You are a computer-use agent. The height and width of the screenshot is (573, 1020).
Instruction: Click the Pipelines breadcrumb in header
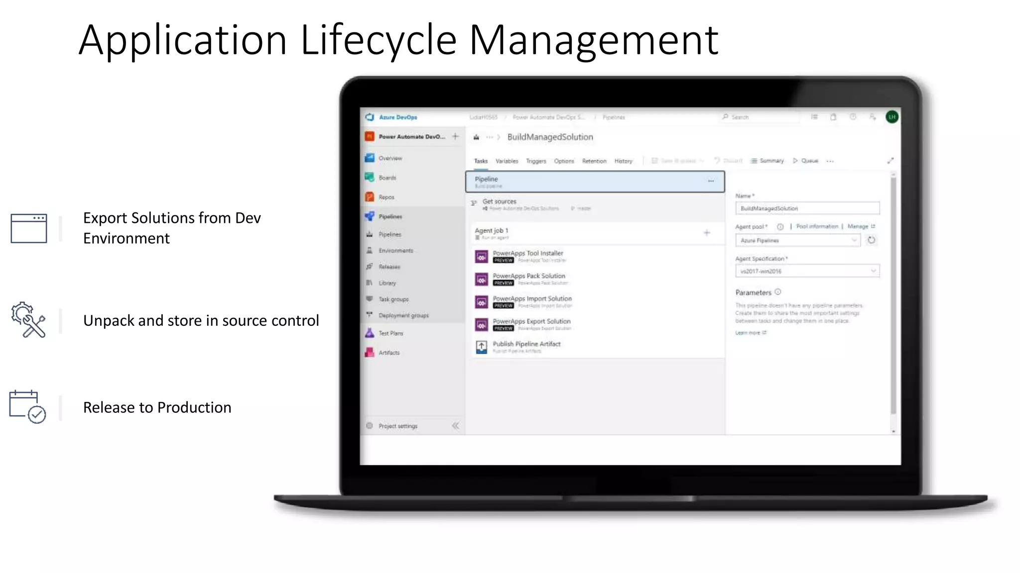(x=614, y=117)
